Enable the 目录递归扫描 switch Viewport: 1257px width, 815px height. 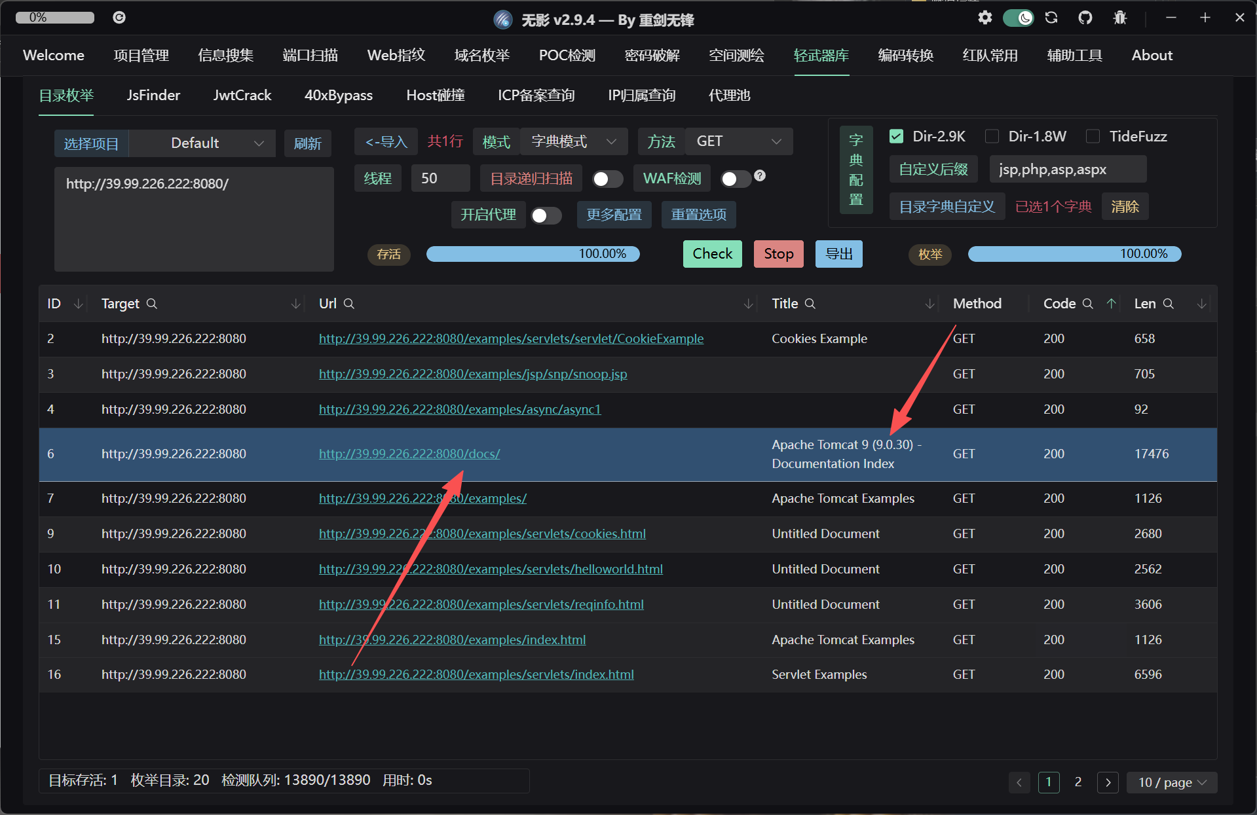click(607, 179)
